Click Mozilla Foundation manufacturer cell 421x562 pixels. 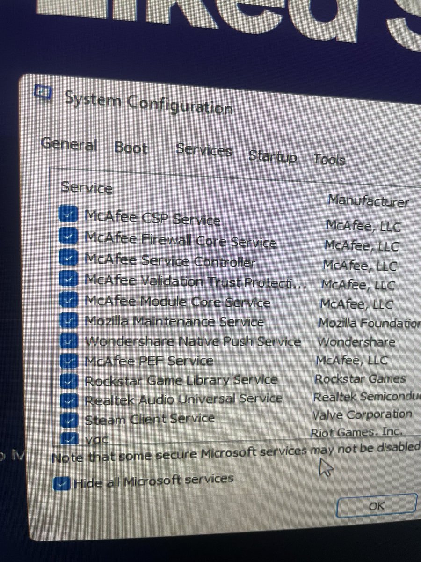pos(369,323)
